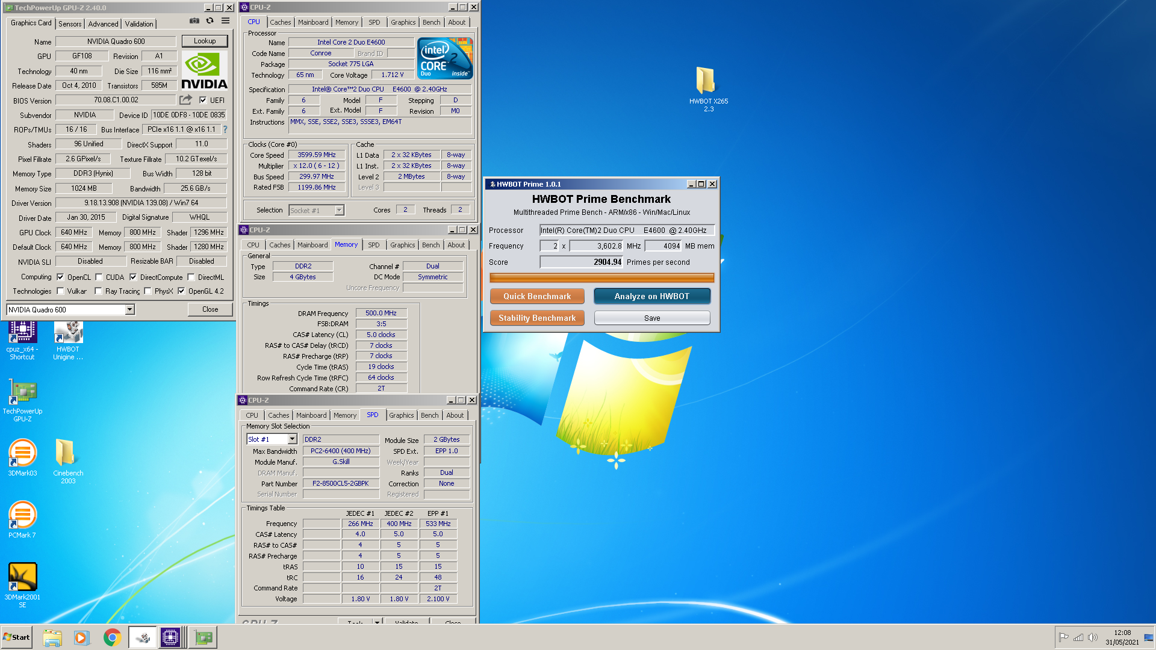1156x650 pixels.
Task: Click the GPU-Z Close button
Action: (x=210, y=309)
